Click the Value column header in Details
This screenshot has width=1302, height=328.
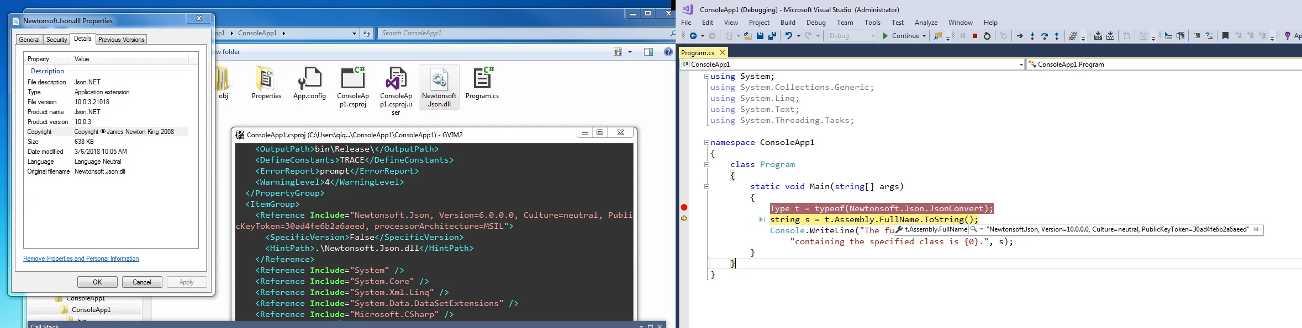pyautogui.click(x=130, y=59)
